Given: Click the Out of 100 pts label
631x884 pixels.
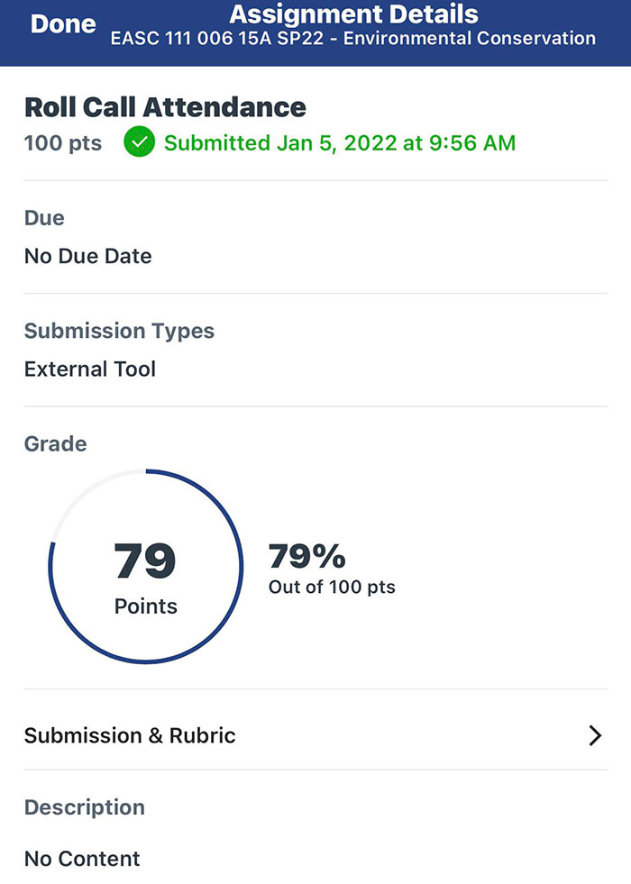Looking at the screenshot, I should tap(333, 587).
